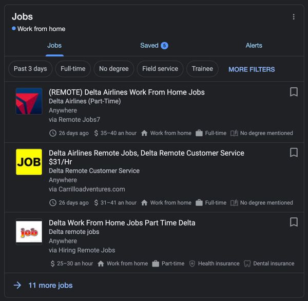Image resolution: width=308 pixels, height=301 pixels.
Task: Click 'via Remote Jobs7' source text
Action: coord(74,120)
